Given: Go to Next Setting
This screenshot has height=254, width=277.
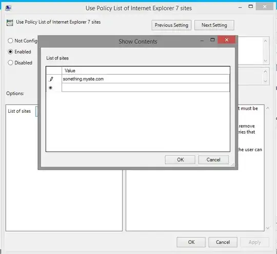Looking at the screenshot, I should click(214, 25).
